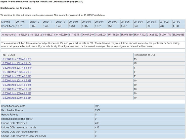Screen dimensions: 186x139
Task: Select the Resolutions attempts row label
Action: (13, 106)
